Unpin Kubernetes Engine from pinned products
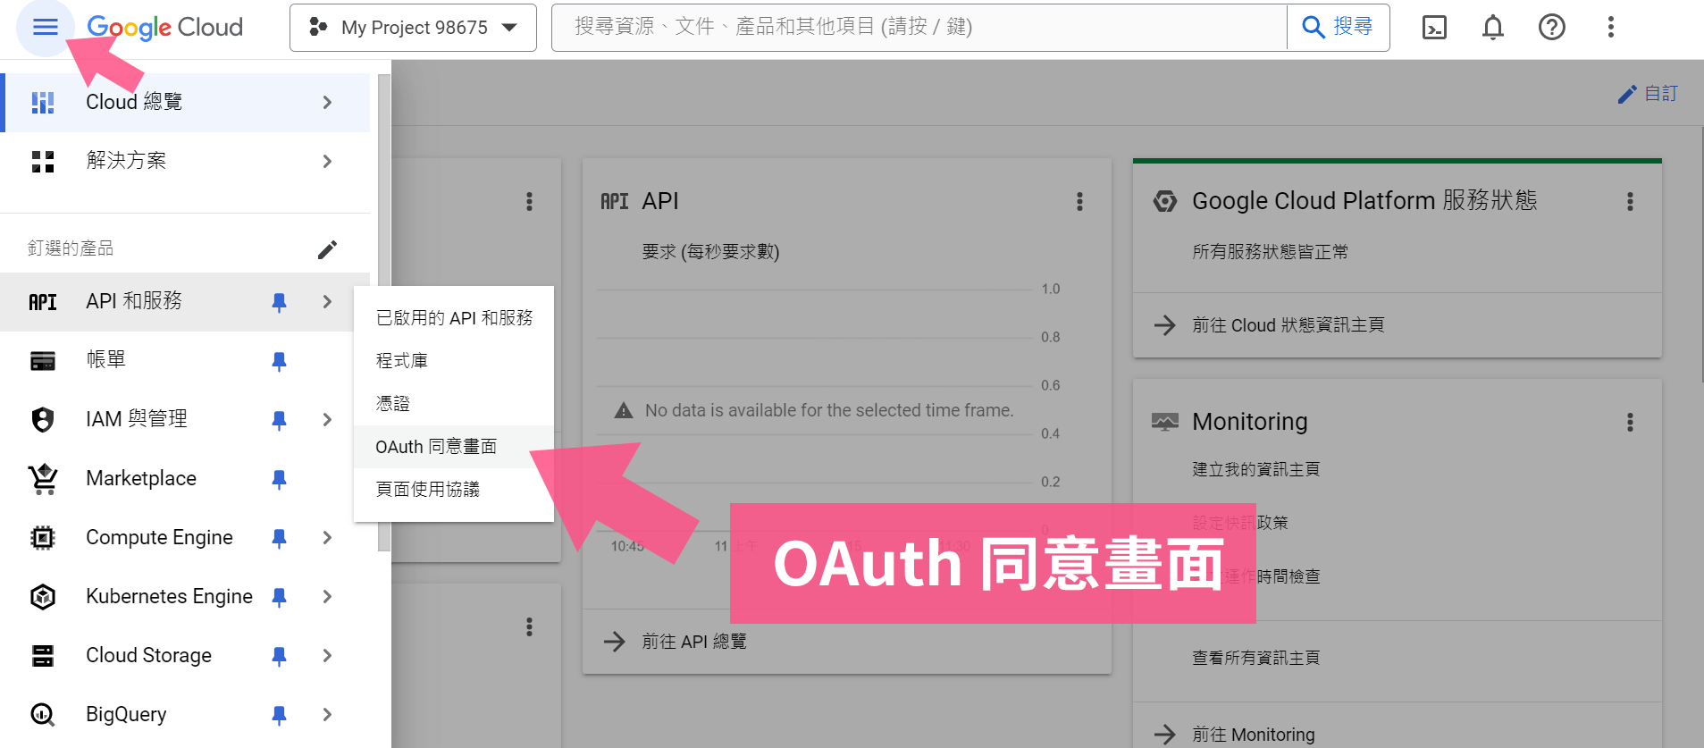The height and width of the screenshot is (748, 1704). pyautogui.click(x=279, y=597)
